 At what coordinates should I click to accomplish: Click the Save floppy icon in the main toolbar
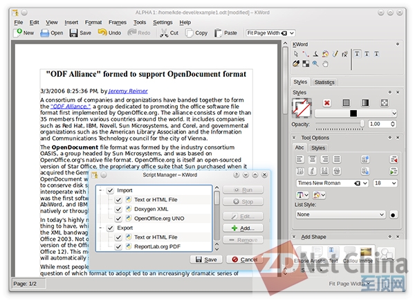tap(73, 33)
